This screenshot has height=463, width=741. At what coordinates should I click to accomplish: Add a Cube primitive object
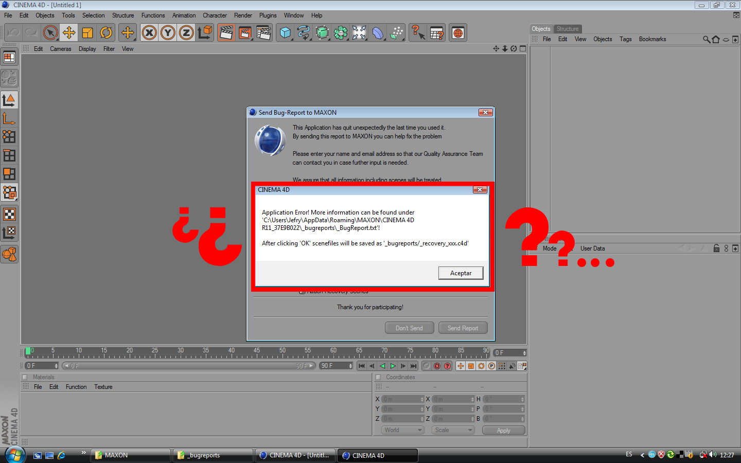[285, 33]
